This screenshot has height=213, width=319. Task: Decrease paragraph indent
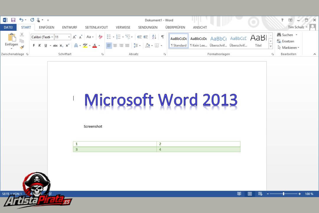pyautogui.click(x=139, y=37)
